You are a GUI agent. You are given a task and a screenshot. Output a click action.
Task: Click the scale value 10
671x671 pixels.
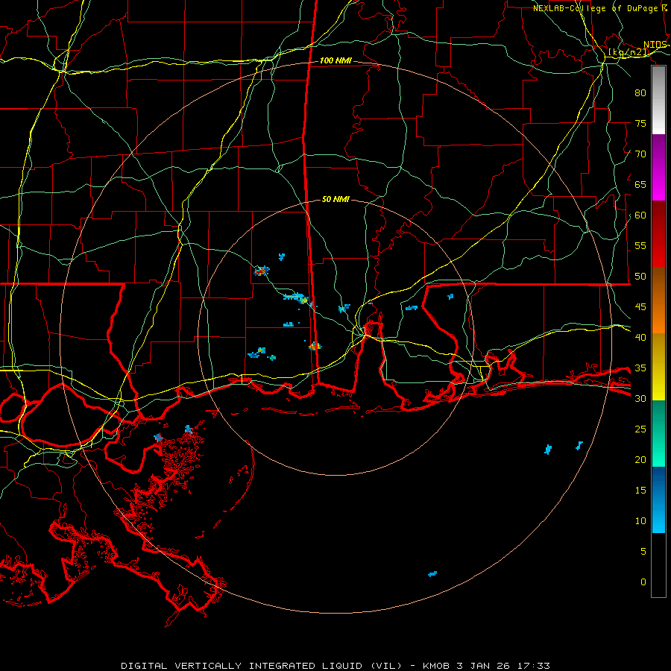pos(640,521)
